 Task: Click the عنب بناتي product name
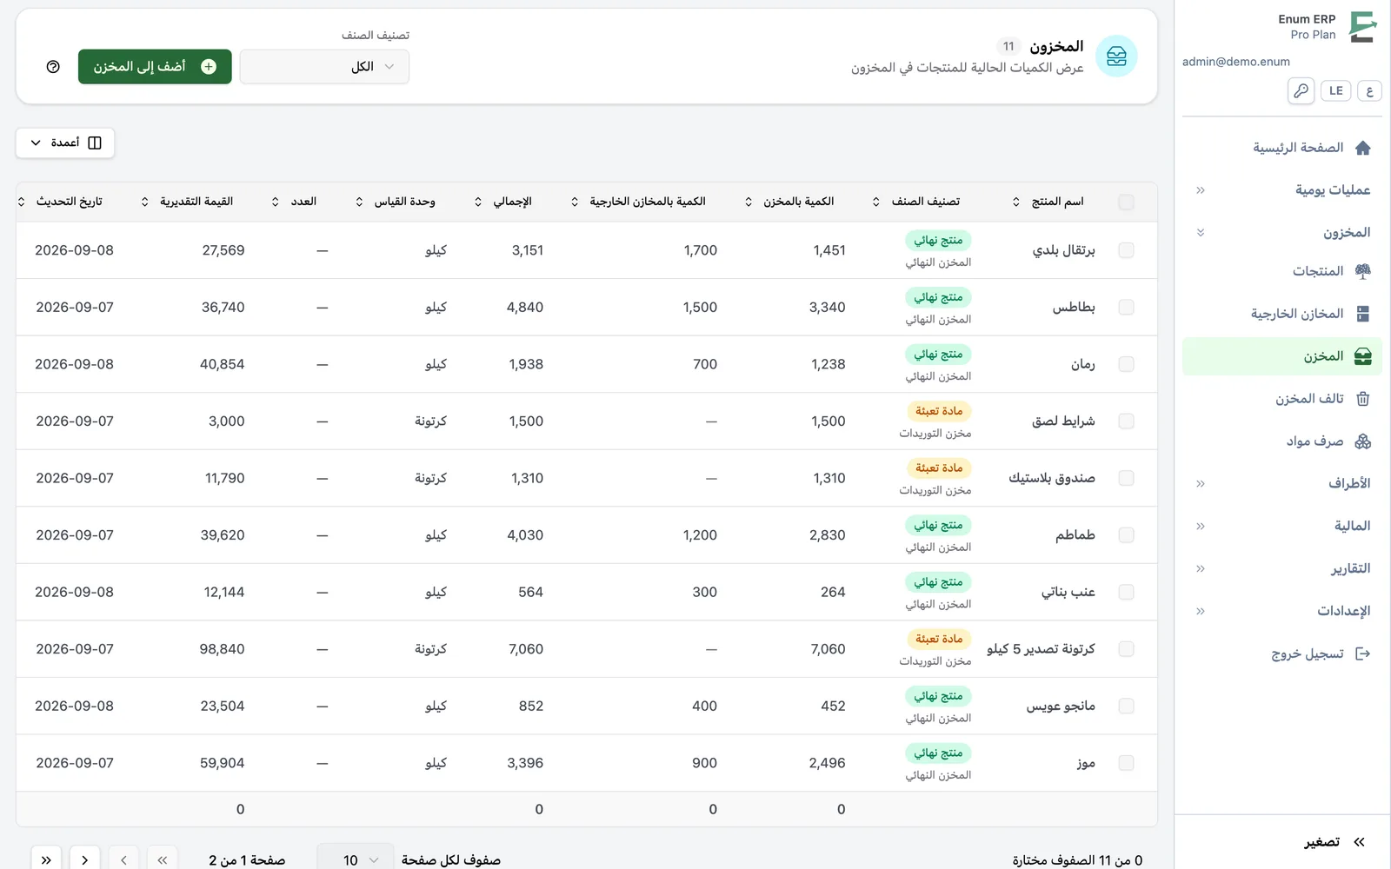tap(1068, 593)
